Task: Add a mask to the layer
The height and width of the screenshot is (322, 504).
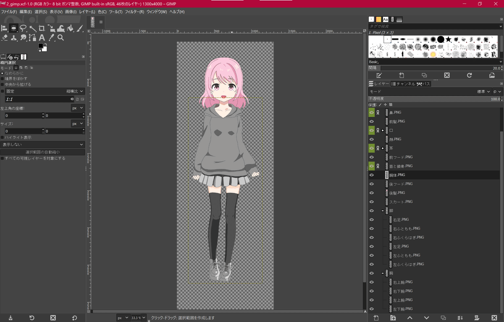Action: [x=477, y=318]
